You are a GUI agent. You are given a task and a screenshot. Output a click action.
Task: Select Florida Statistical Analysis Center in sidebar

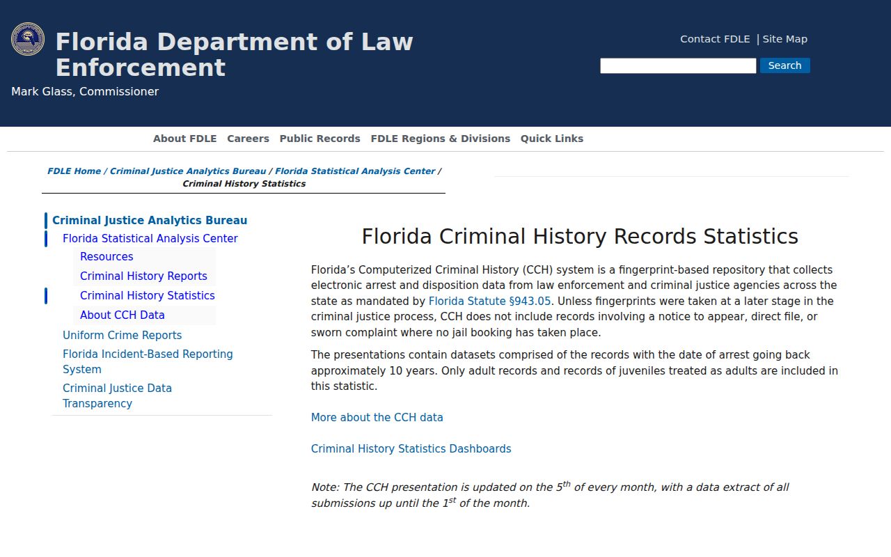tap(150, 239)
